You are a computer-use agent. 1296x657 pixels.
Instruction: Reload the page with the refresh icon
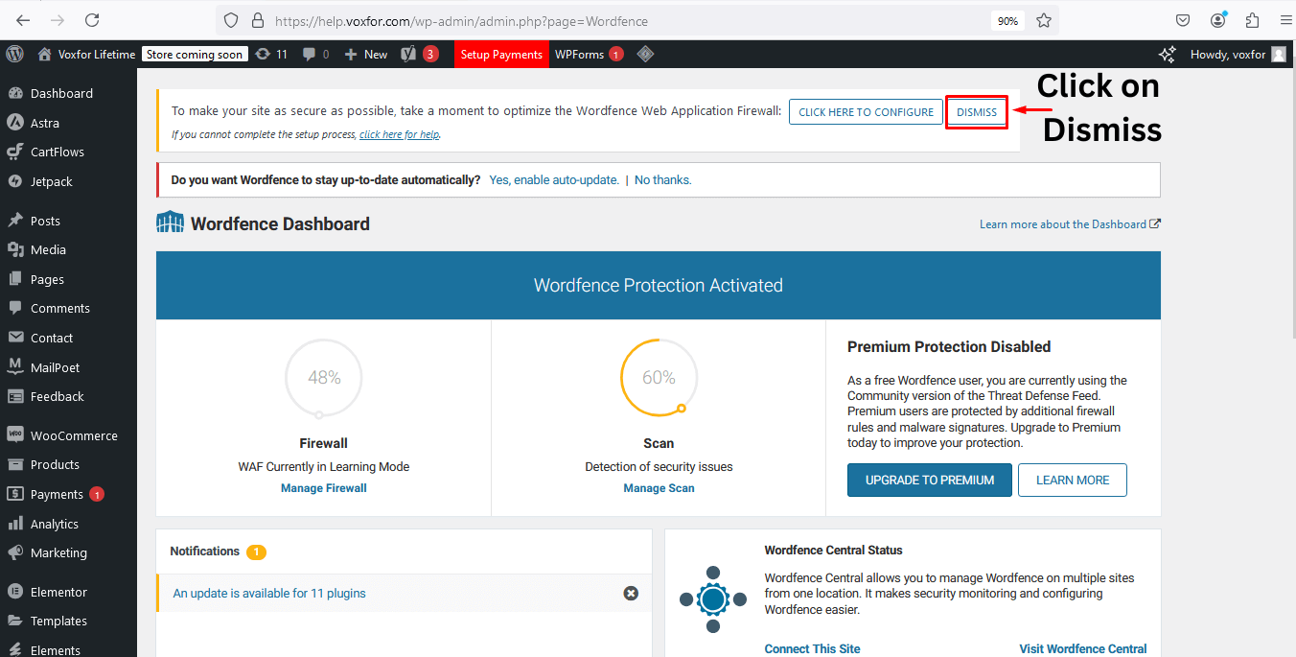pyautogui.click(x=92, y=20)
